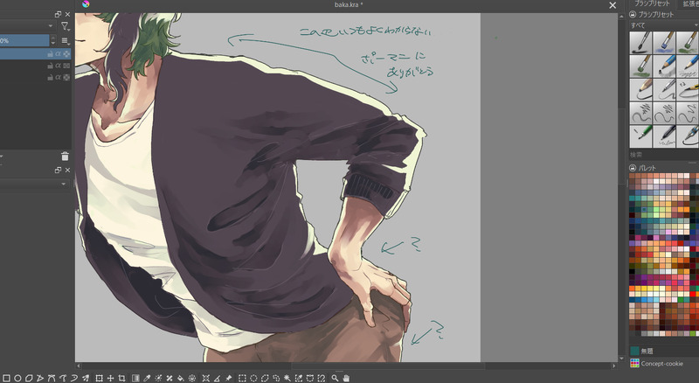Select the Polygon shape tool

(x=29, y=378)
